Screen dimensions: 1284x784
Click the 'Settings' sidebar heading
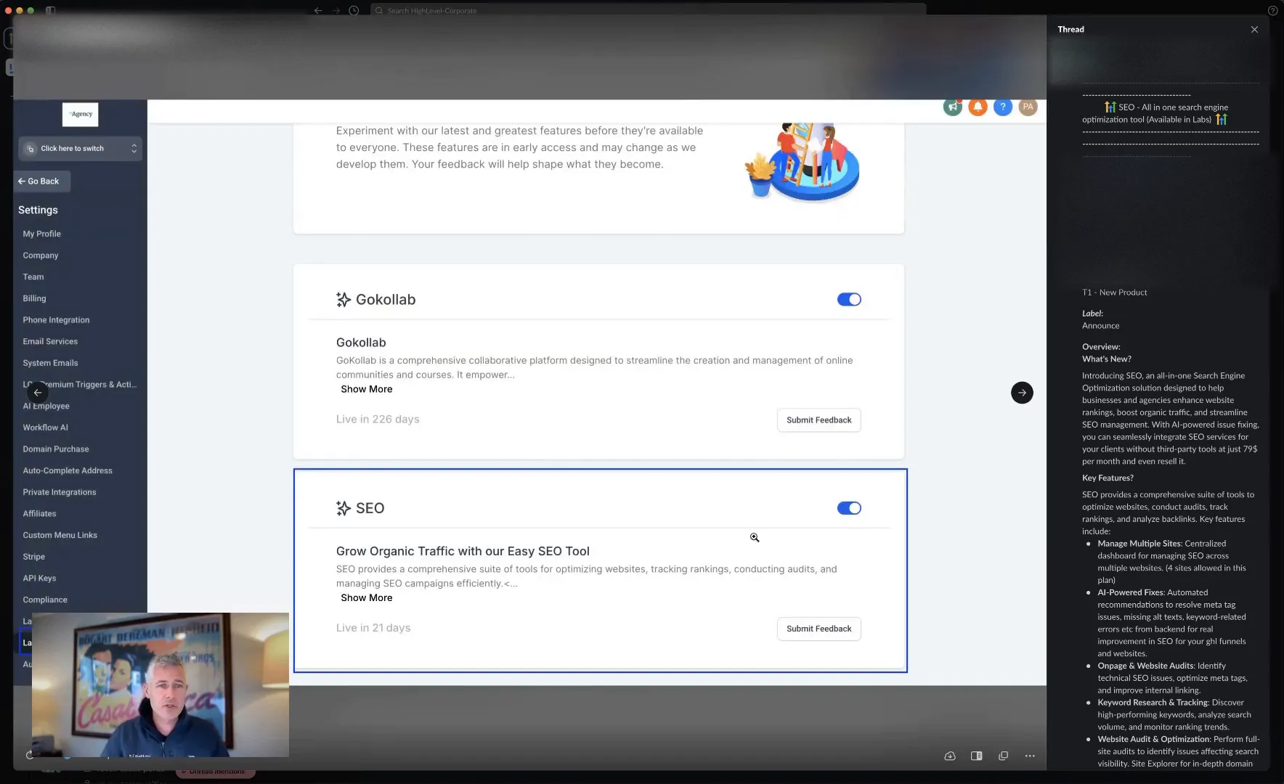tap(38, 211)
